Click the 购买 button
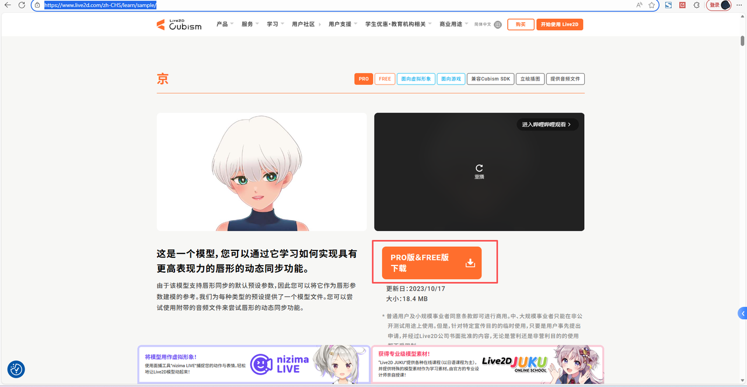 521,25
